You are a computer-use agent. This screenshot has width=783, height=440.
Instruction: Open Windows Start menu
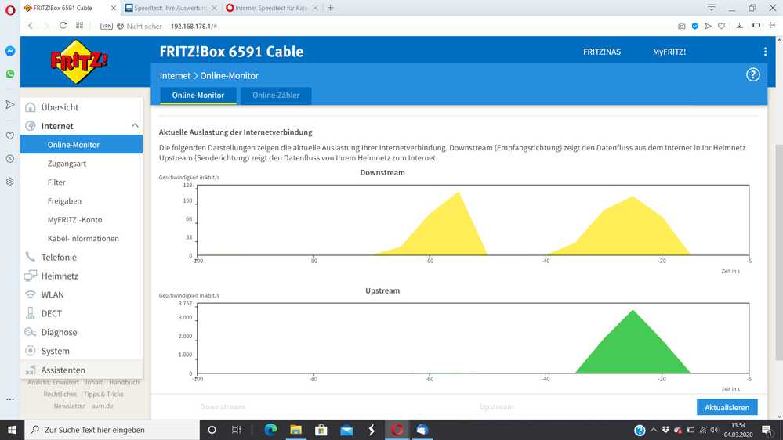(x=12, y=430)
